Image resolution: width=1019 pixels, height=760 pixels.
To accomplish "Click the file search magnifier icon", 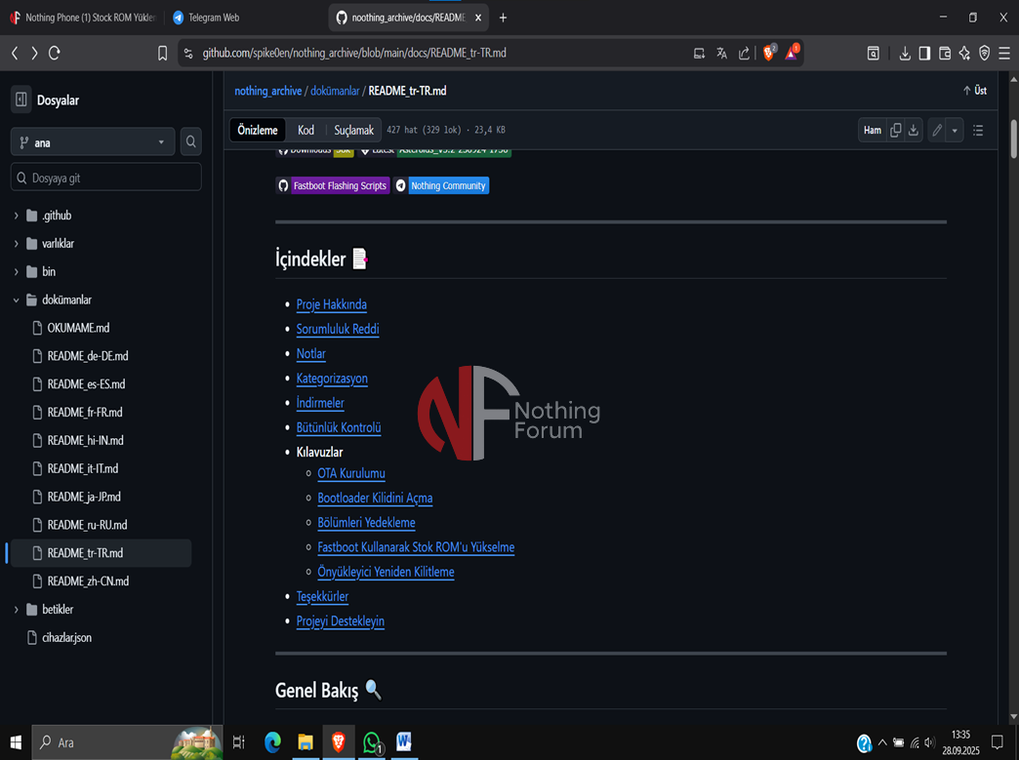I will point(191,142).
